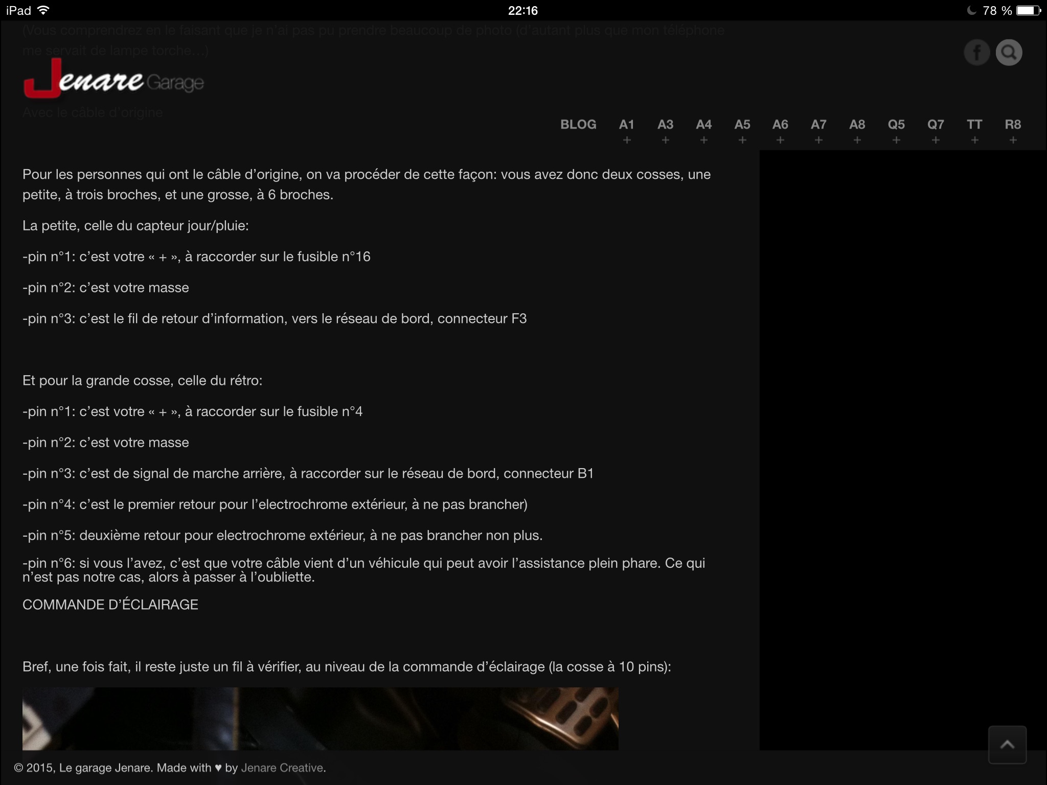Viewport: 1047px width, 785px height.
Task: Open the site search magnifier icon
Action: (x=1009, y=52)
